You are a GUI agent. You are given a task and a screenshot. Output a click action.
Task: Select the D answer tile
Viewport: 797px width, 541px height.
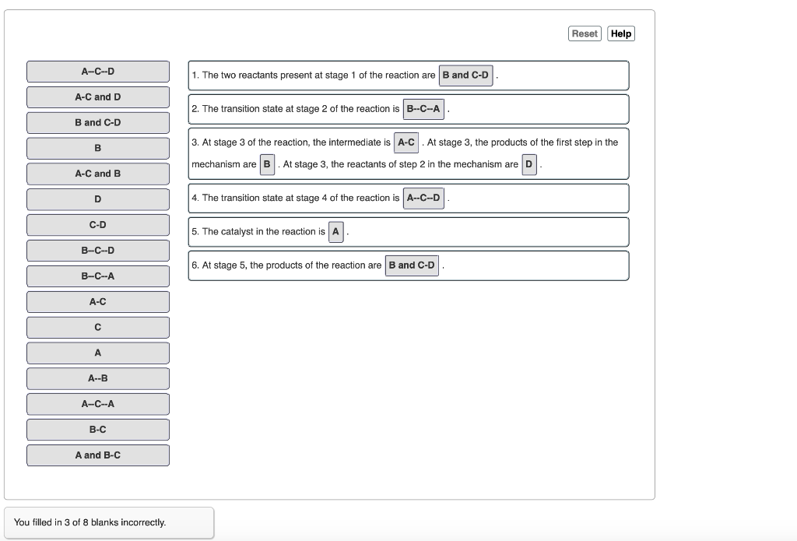pyautogui.click(x=98, y=199)
